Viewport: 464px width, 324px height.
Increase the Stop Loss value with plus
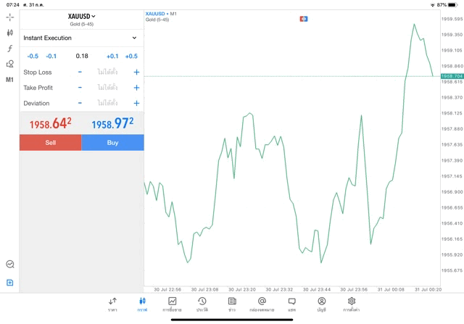[136, 72]
